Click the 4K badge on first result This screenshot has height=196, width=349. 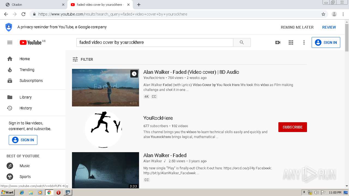pos(147,97)
